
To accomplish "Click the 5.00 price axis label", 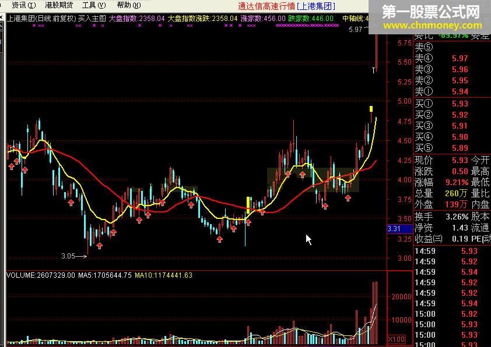I will [405, 101].
